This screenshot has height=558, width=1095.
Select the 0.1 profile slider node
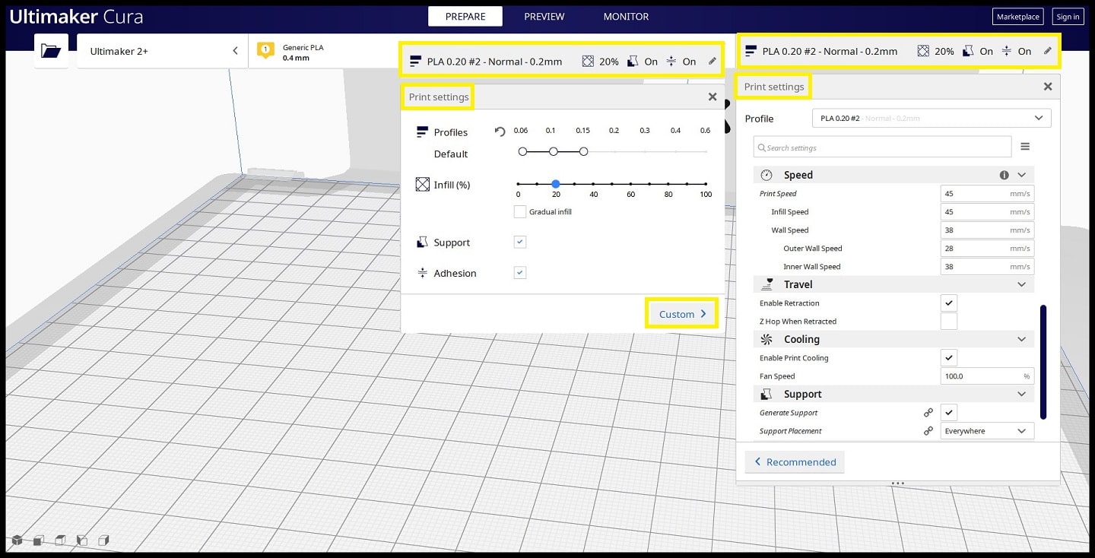(x=553, y=152)
